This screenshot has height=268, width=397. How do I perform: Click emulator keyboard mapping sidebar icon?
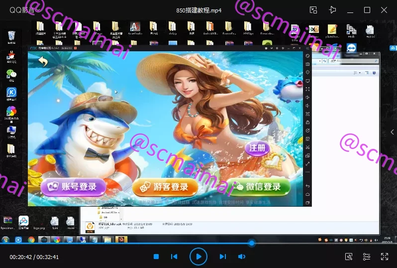(x=307, y=64)
